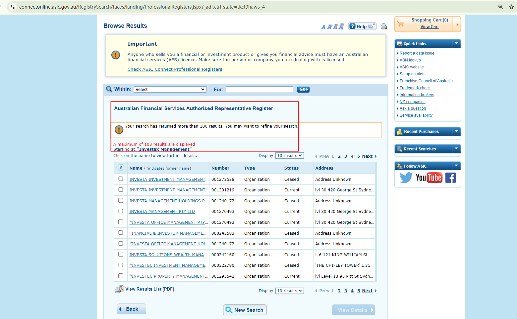This screenshot has height=319, width=517.
Task: Open the Report a data issue link
Action: (417, 53)
